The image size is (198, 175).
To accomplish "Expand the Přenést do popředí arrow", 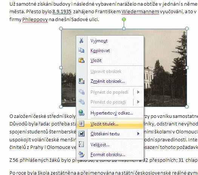I will 138,92.
